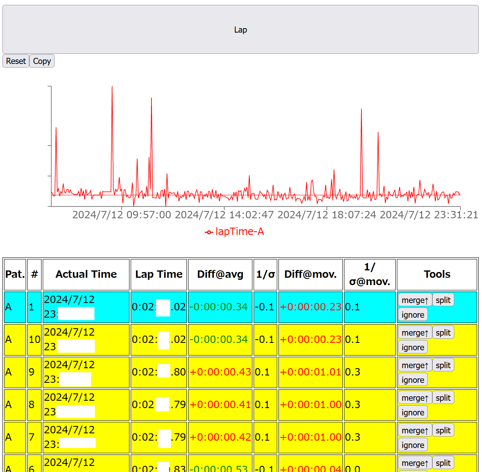Click the Copy button
This screenshot has height=472, width=482.
point(42,61)
